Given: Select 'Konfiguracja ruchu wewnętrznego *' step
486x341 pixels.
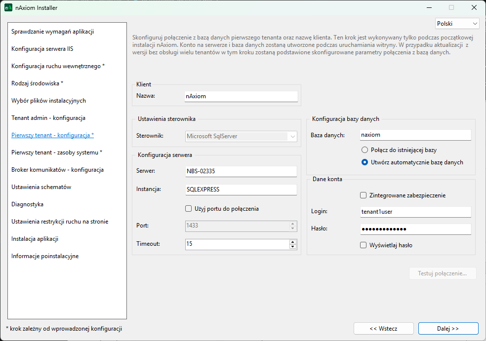Looking at the screenshot, I should (x=58, y=66).
